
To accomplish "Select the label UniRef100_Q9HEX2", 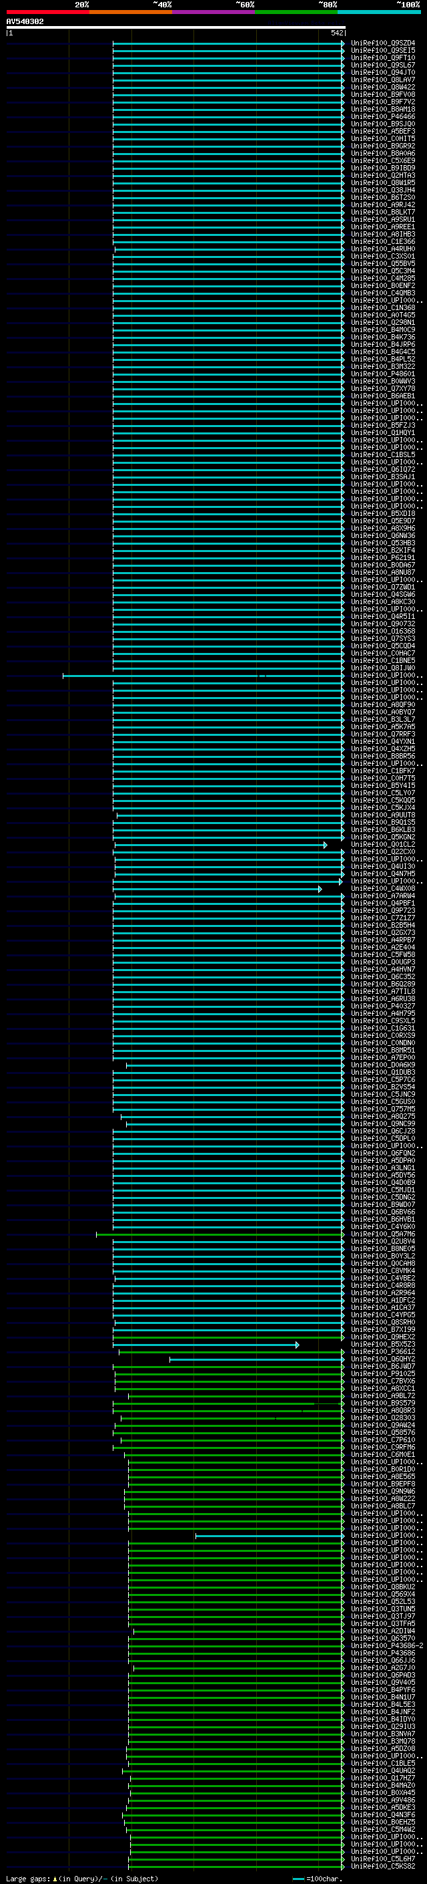I will [x=383, y=1338].
